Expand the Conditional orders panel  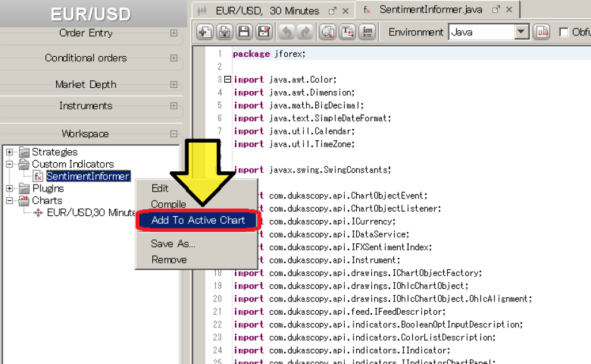[x=174, y=58]
